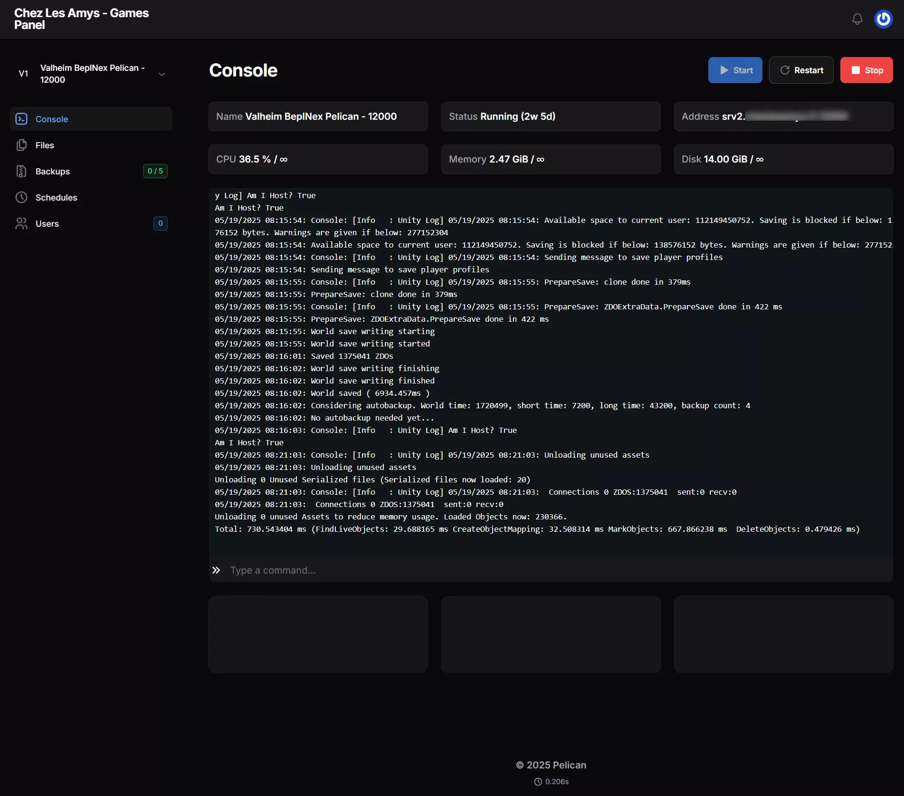Click the Memory 2.47 GiB stat
This screenshot has width=904, height=796.
pyautogui.click(x=551, y=159)
